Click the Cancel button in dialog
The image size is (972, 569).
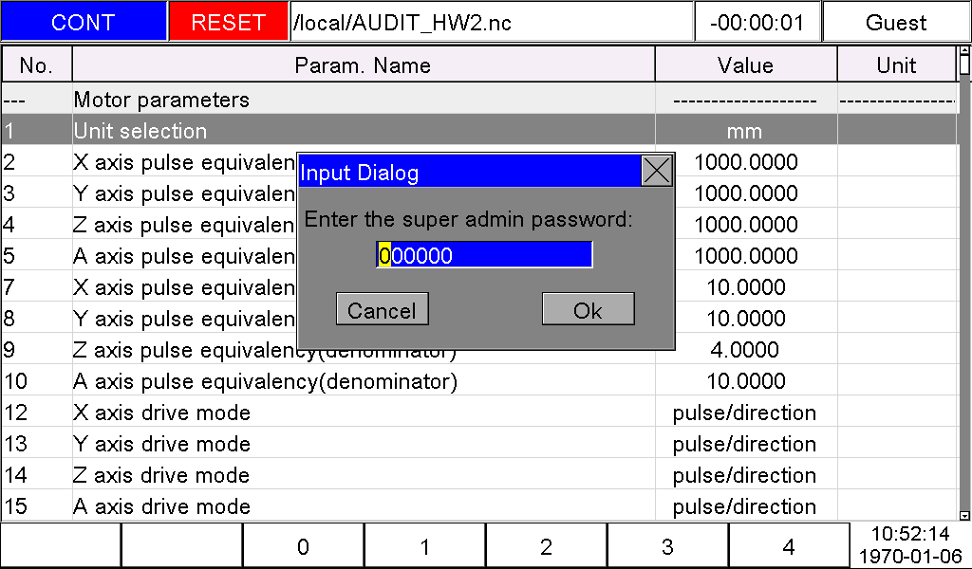[382, 309]
